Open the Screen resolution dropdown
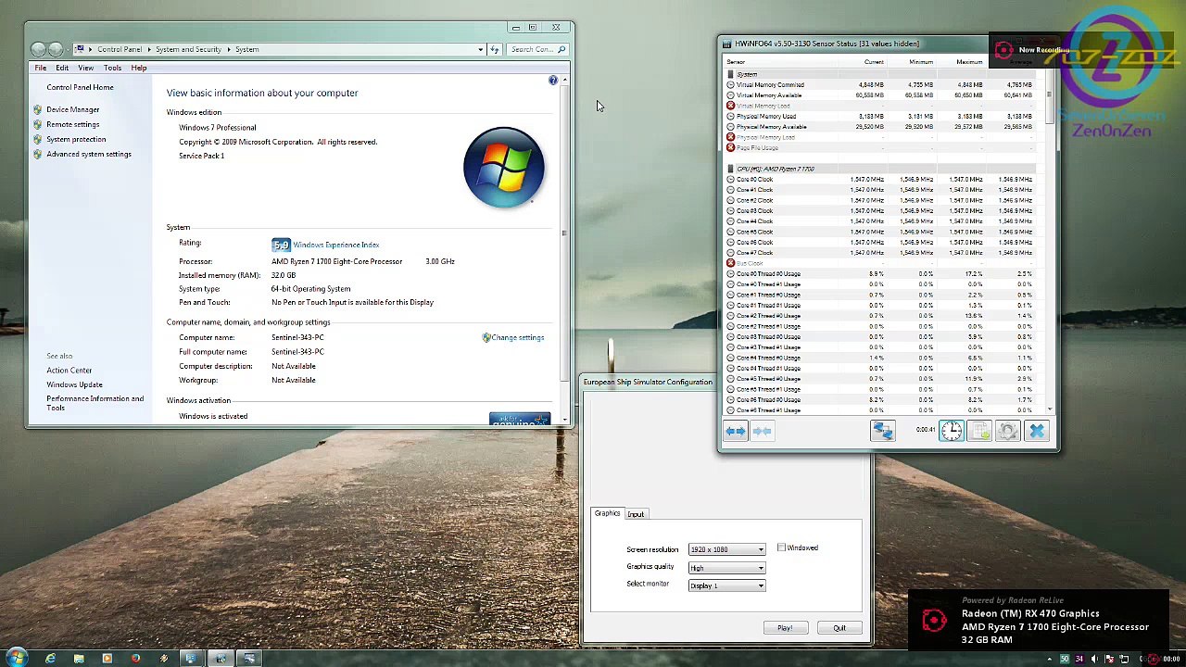The image size is (1186, 667). [726, 550]
